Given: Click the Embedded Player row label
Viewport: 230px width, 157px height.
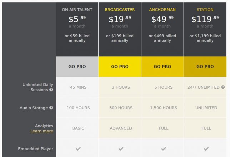Looking at the screenshot, I should pyautogui.click(x=35, y=149).
